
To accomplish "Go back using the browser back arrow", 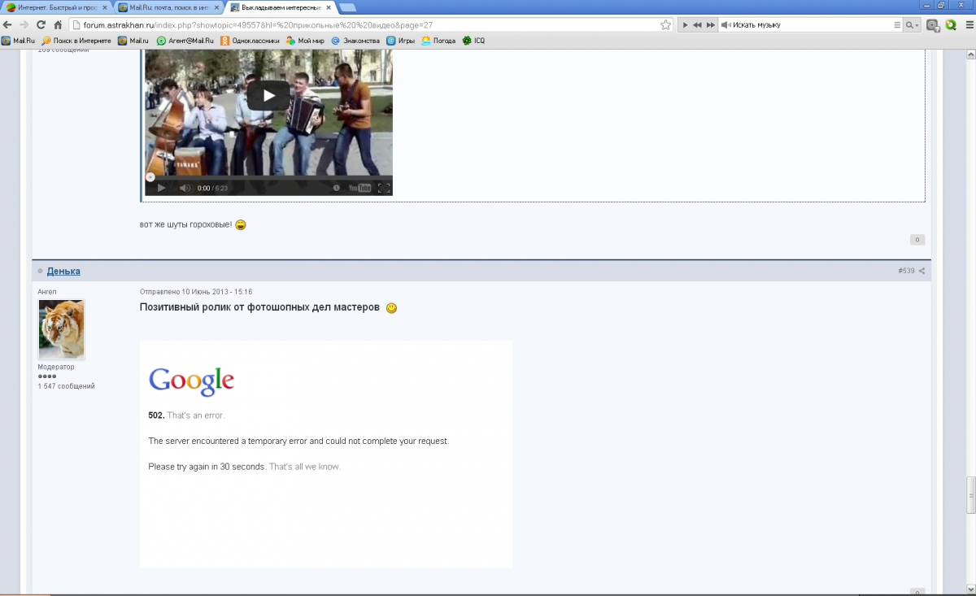I will click(8, 25).
